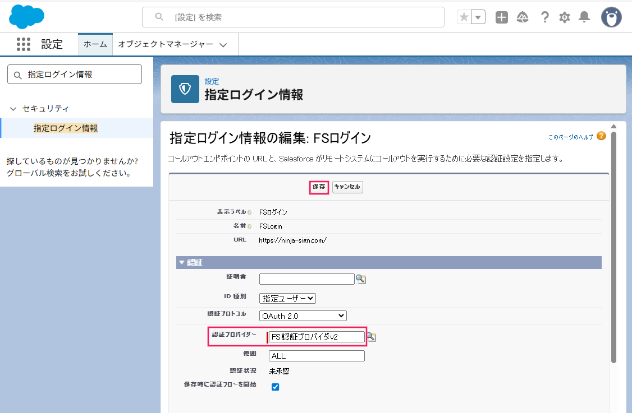632x413 pixels.
Task: Switch to the オブジェクトマネージャー tab
Action: [x=166, y=44]
